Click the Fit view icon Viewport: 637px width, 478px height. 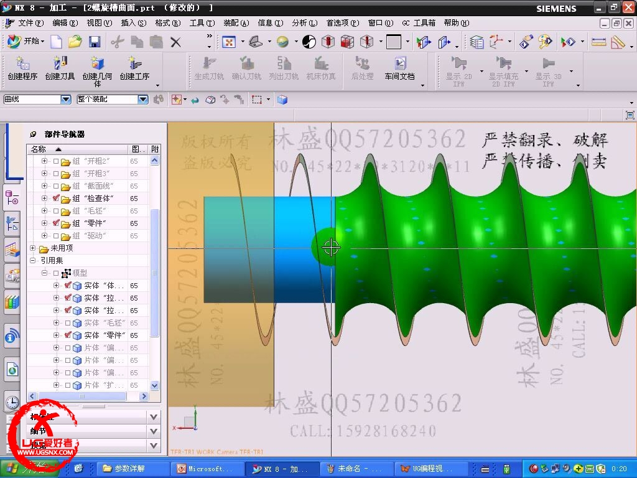[229, 42]
